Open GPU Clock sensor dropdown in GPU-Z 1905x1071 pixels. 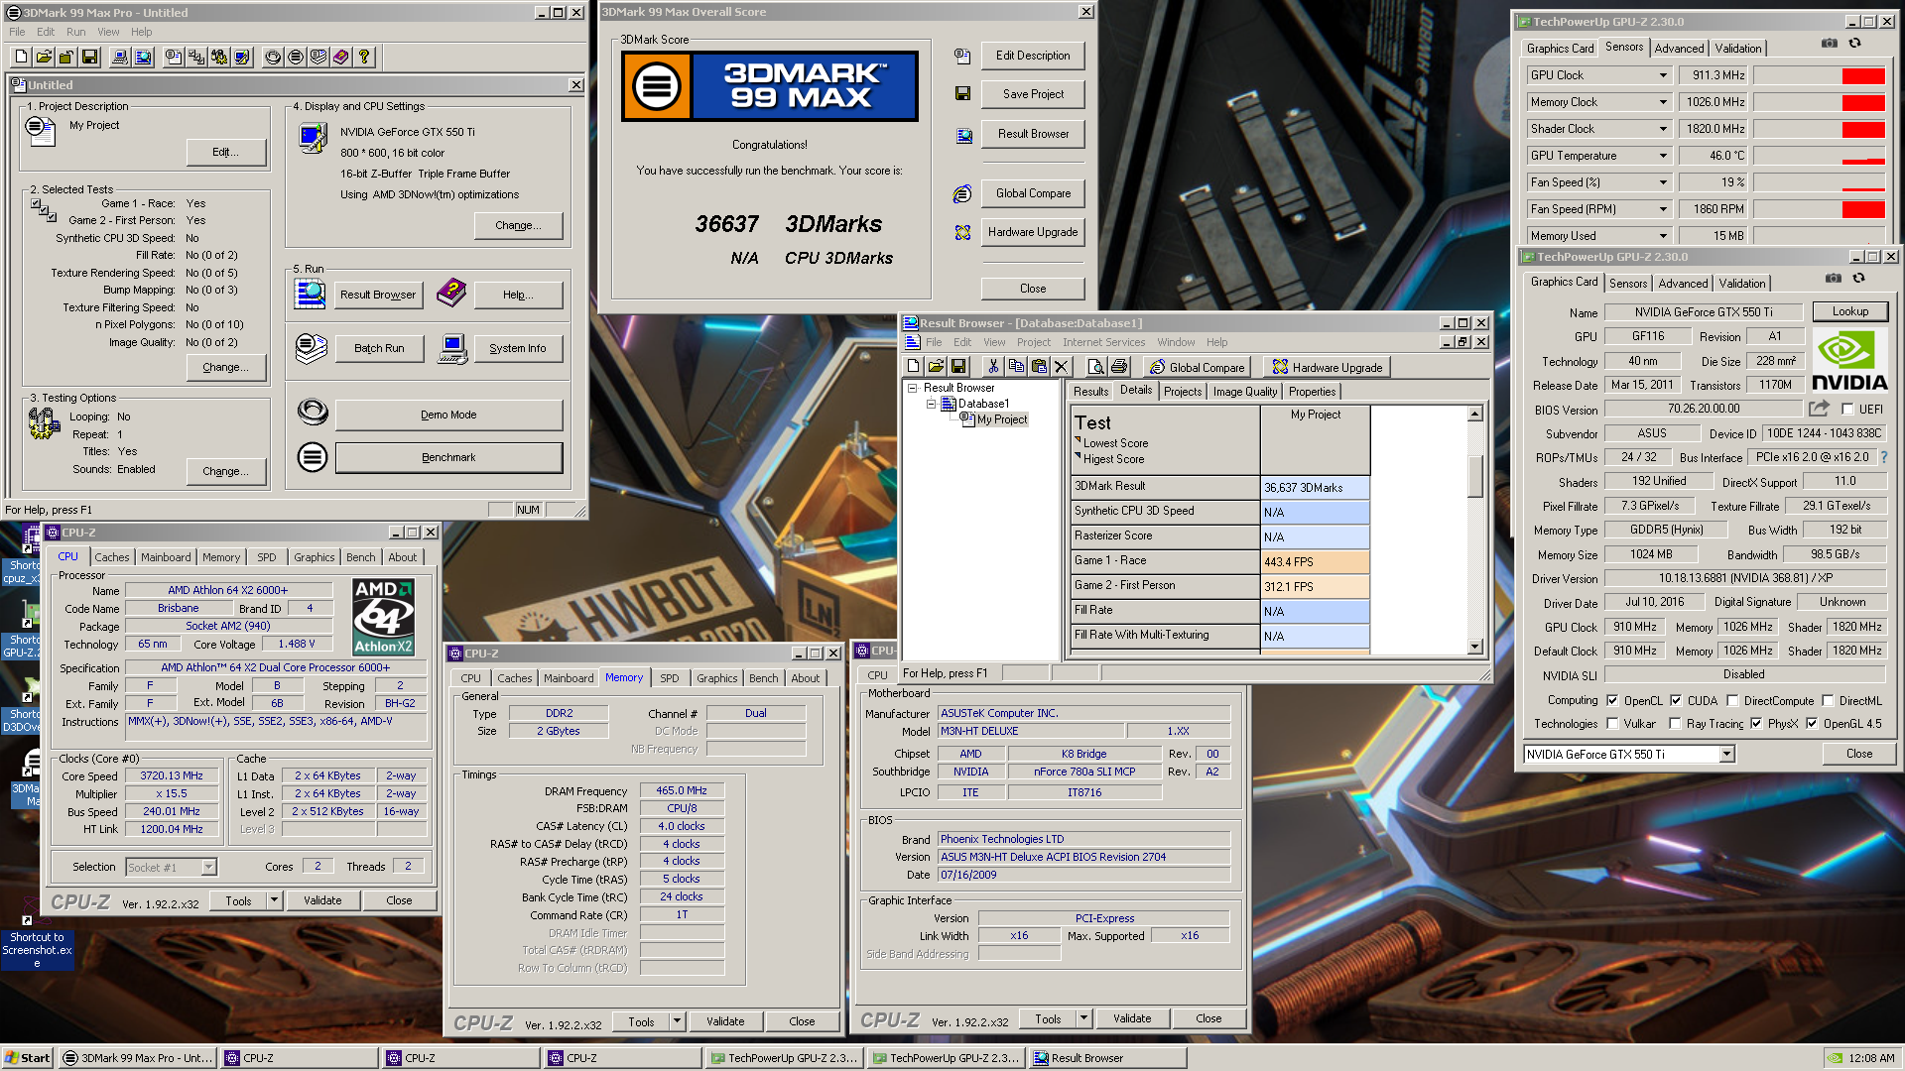1663,75
